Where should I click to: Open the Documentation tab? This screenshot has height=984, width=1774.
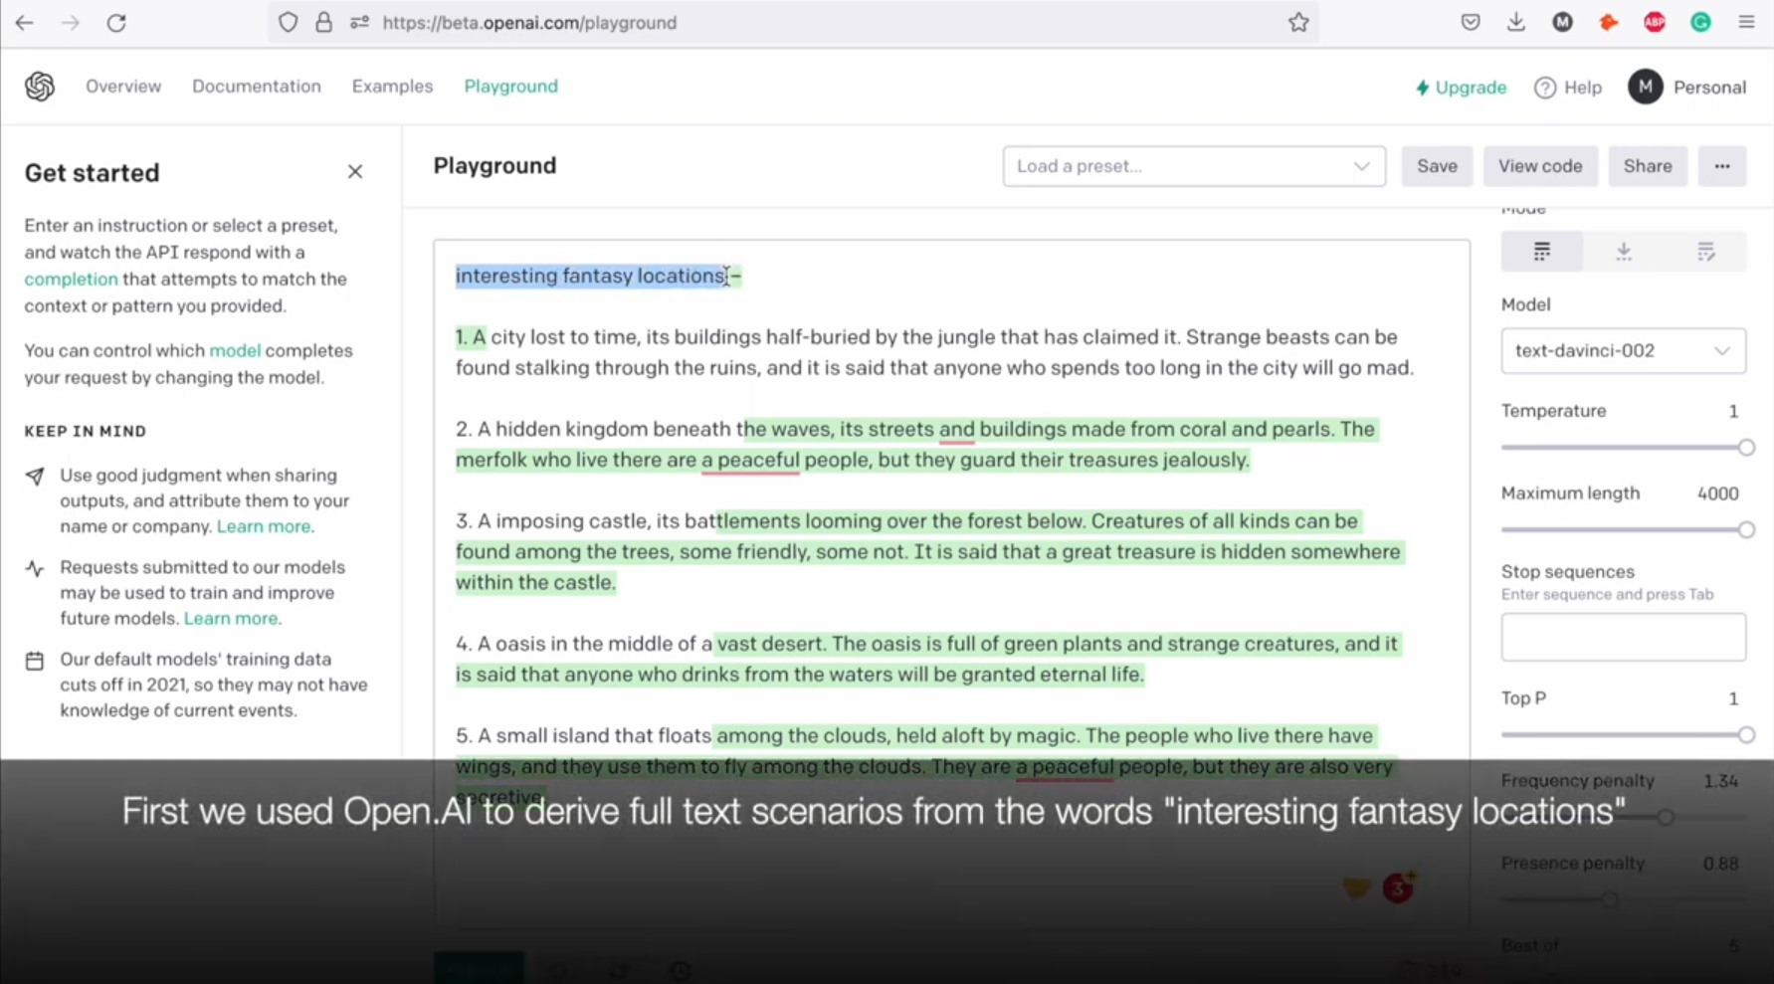(x=257, y=87)
